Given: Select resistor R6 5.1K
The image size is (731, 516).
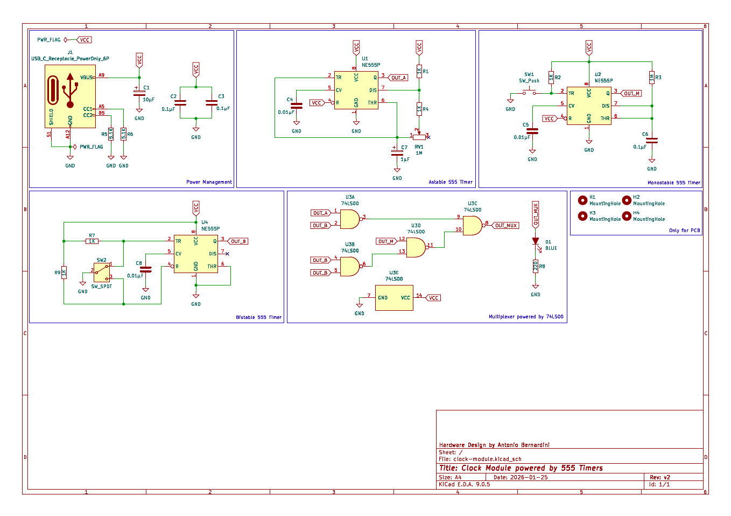Looking at the screenshot, I should [123, 134].
